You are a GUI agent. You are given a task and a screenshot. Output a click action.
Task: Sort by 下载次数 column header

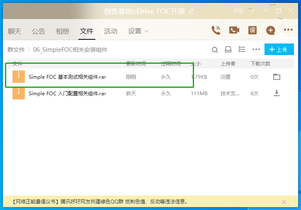[x=260, y=63]
